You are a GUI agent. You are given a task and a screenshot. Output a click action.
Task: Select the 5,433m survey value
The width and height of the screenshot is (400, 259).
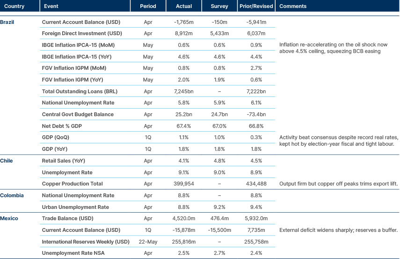pos(219,33)
